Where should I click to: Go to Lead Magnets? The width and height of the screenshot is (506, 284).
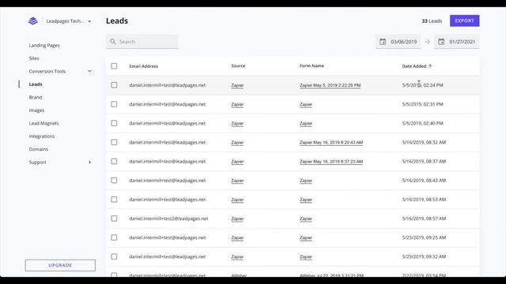click(44, 123)
